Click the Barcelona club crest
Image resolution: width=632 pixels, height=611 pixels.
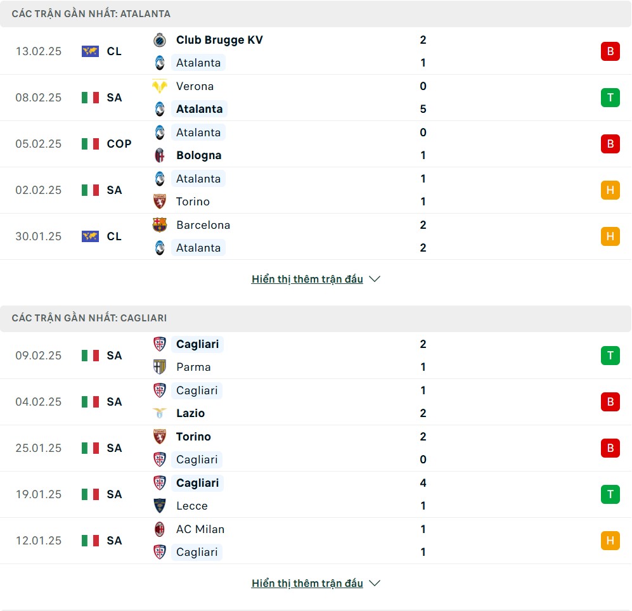160,225
